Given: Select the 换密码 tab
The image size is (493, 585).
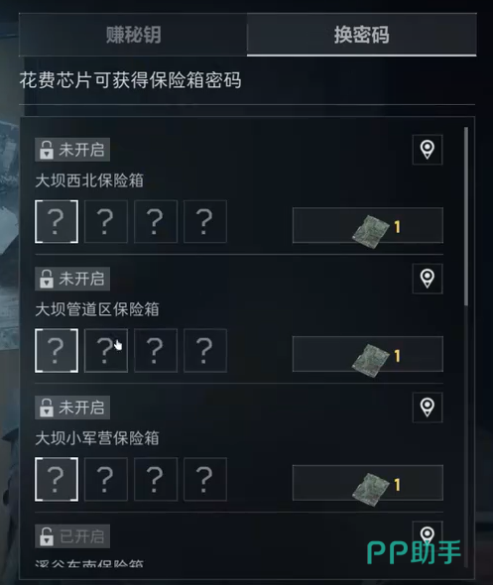Looking at the screenshot, I should click(362, 35).
